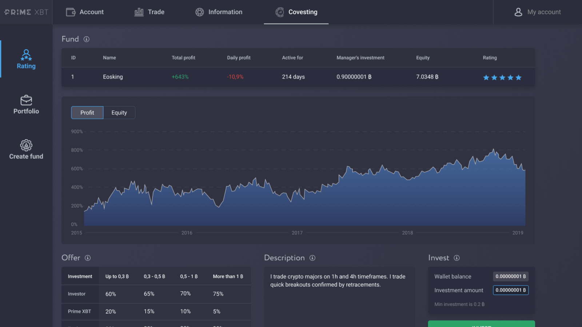The height and width of the screenshot is (327, 582).
Task: Click the 7.0348 equity value
Action: point(427,77)
